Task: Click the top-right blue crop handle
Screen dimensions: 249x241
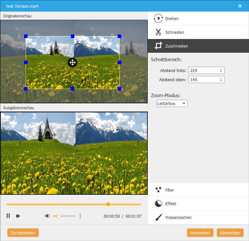Action: [120, 36]
